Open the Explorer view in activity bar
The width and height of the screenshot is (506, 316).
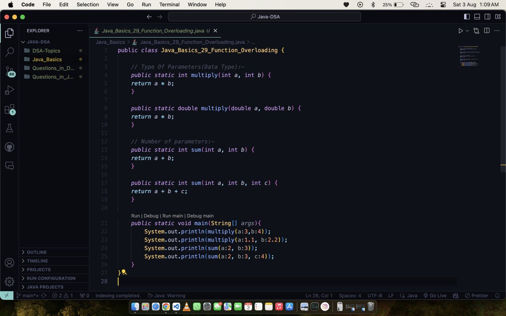coord(9,33)
